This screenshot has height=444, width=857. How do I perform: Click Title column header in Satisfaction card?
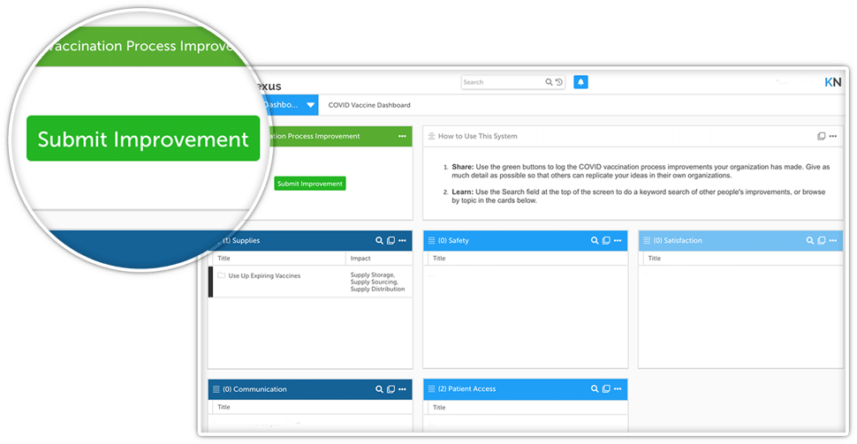655,259
